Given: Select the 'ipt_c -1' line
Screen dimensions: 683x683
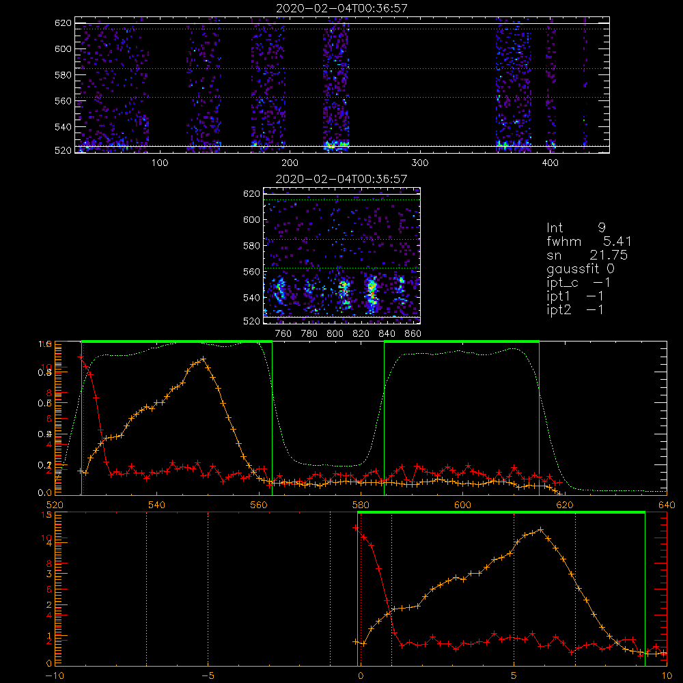Looking at the screenshot, I should point(579,283).
